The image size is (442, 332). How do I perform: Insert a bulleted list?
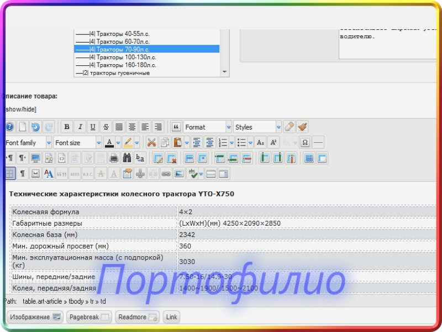point(241,143)
